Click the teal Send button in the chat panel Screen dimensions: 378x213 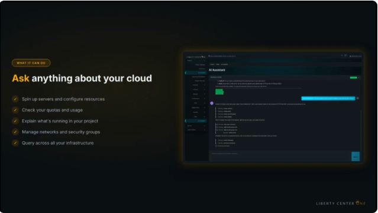pyautogui.click(x=356, y=156)
